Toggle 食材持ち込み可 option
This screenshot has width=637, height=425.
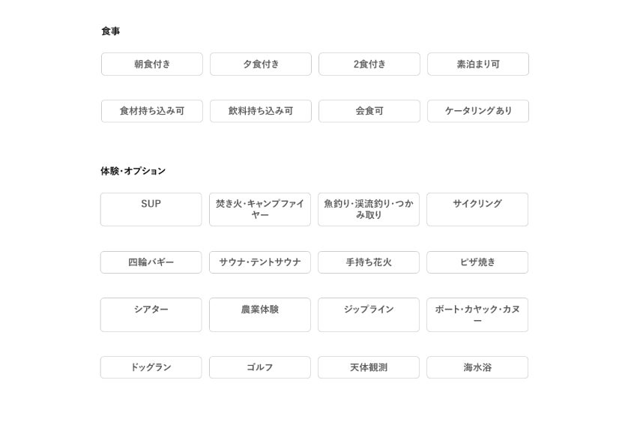tap(152, 111)
